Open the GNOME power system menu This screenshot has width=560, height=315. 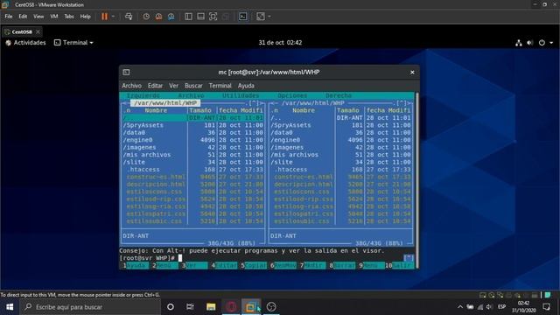(x=546, y=43)
